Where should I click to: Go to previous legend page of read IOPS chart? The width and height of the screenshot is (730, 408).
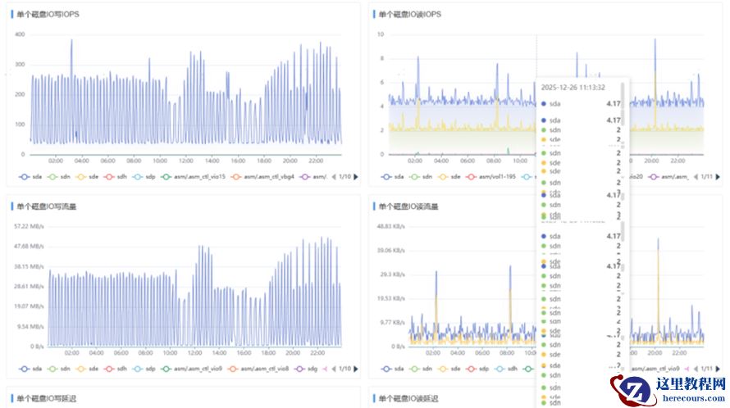point(696,177)
